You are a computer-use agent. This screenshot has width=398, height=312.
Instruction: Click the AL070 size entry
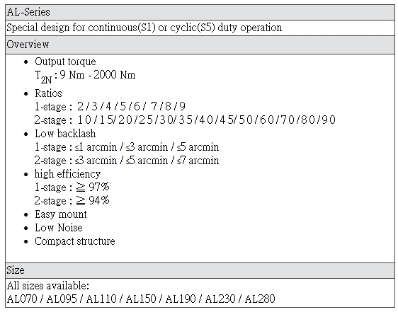click(x=22, y=299)
